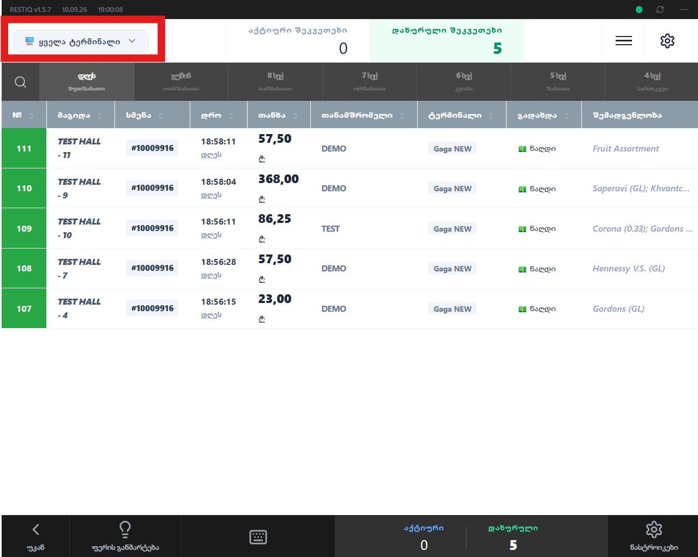Viewport: 698px width, 557px height.
Task: Click the time 18:58:04
Action: tap(218, 181)
